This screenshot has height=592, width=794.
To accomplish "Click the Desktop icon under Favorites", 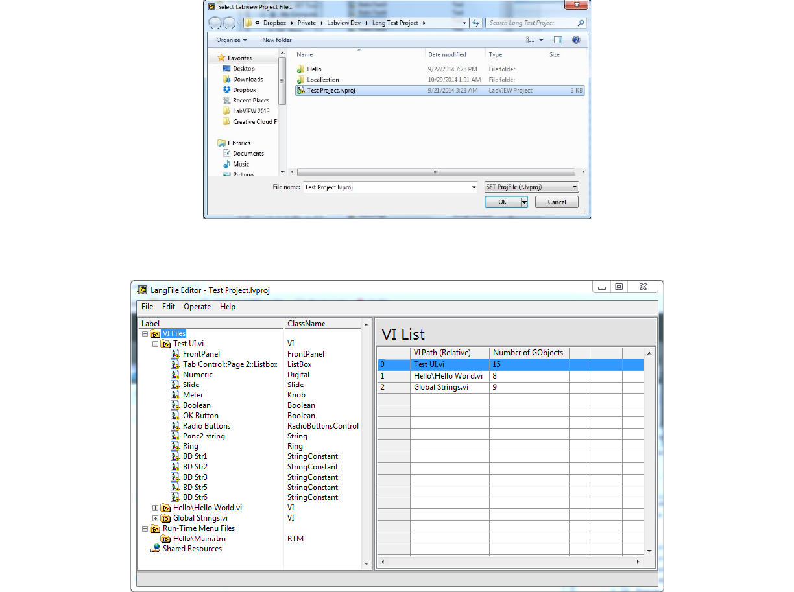I will pyautogui.click(x=226, y=69).
